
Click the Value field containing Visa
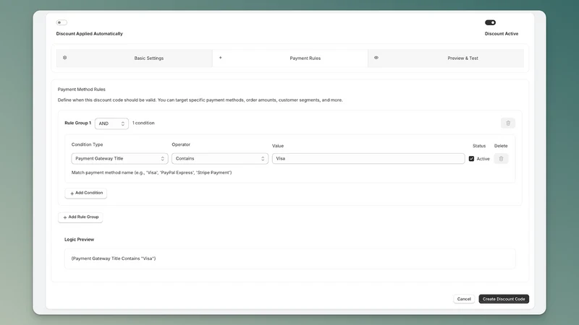point(368,158)
